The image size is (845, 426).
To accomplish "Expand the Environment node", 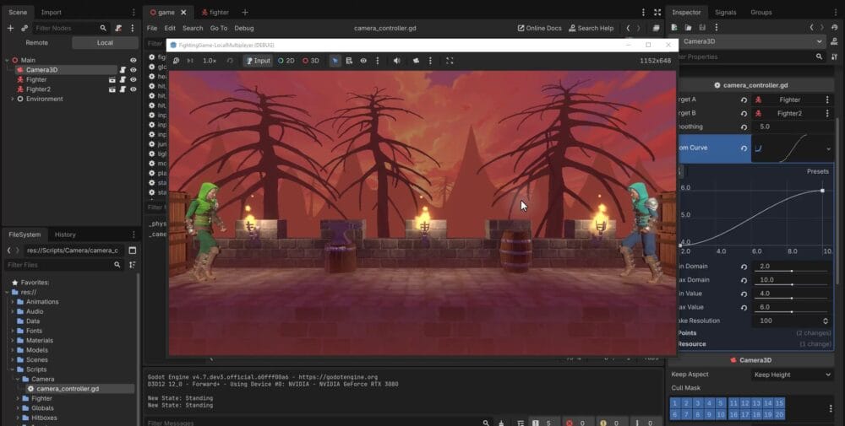I will click(13, 99).
